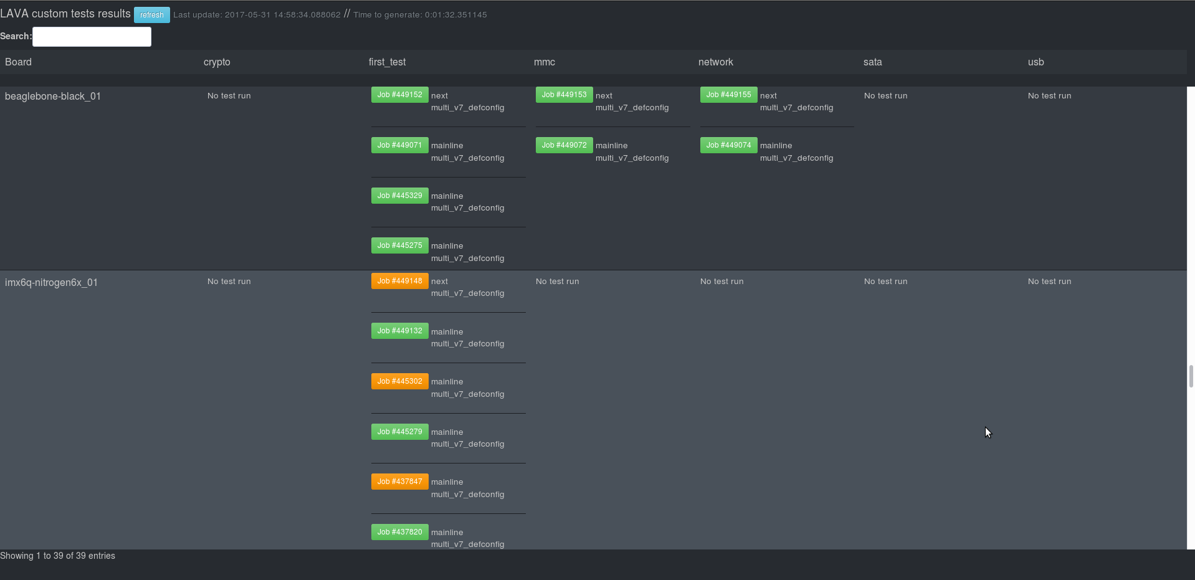Sort by the usb column header
Viewport: 1195px width, 580px height.
[1036, 62]
